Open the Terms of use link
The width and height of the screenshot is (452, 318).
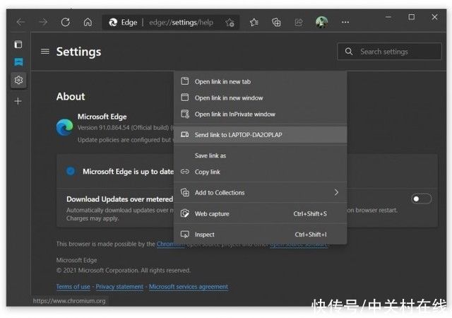pyautogui.click(x=73, y=286)
